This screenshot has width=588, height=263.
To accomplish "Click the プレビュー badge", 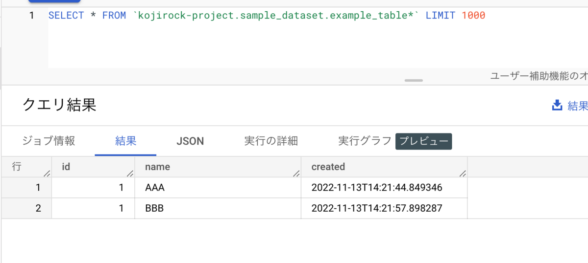I will [423, 141].
